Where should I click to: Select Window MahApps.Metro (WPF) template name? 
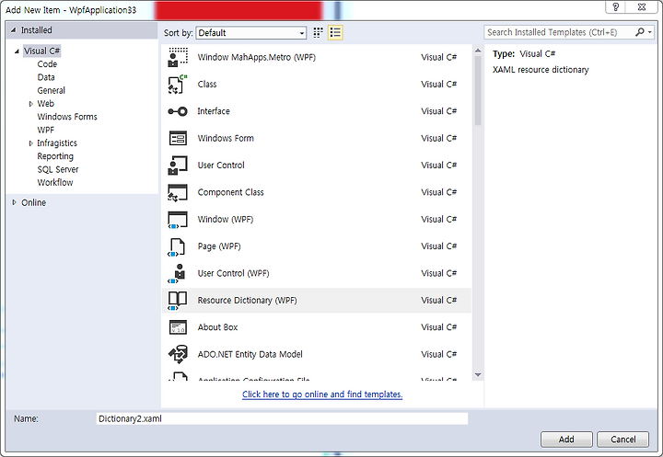pos(257,57)
